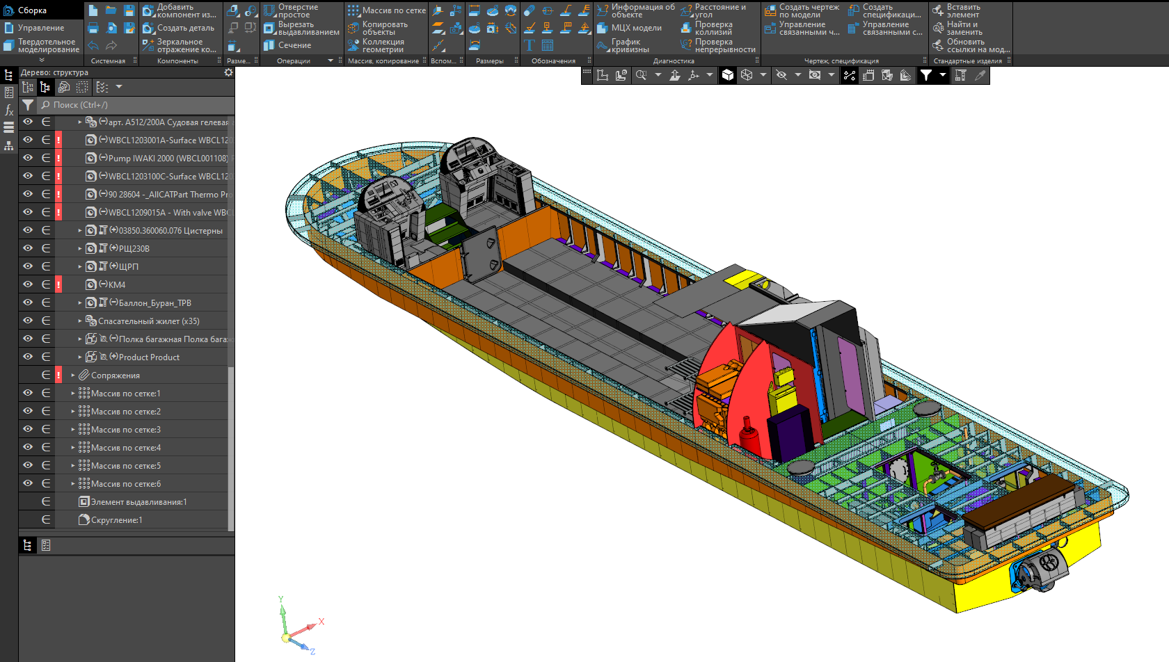
Task: Click the wireframe cube display icon
Action: [x=747, y=75]
